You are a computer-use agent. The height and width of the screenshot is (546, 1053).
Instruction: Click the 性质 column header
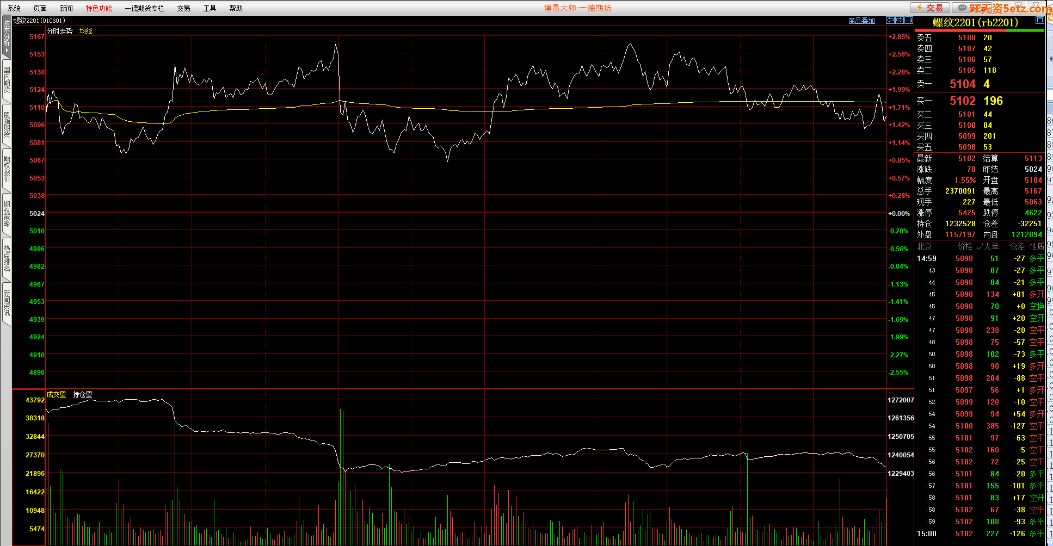coord(1036,246)
